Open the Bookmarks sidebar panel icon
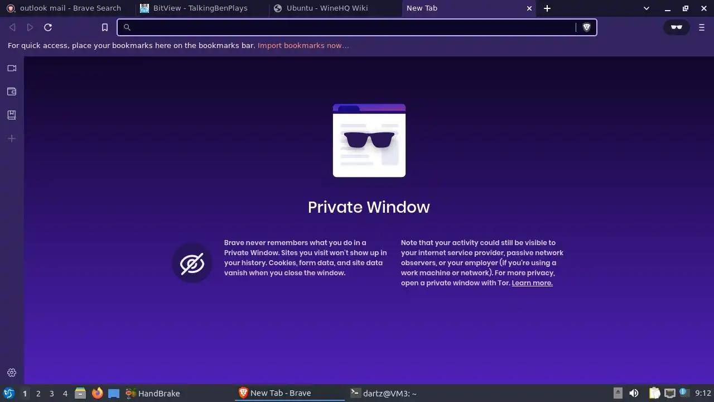714x402 pixels. (x=12, y=115)
